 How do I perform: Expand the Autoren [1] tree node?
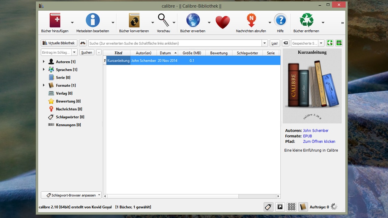click(x=44, y=62)
